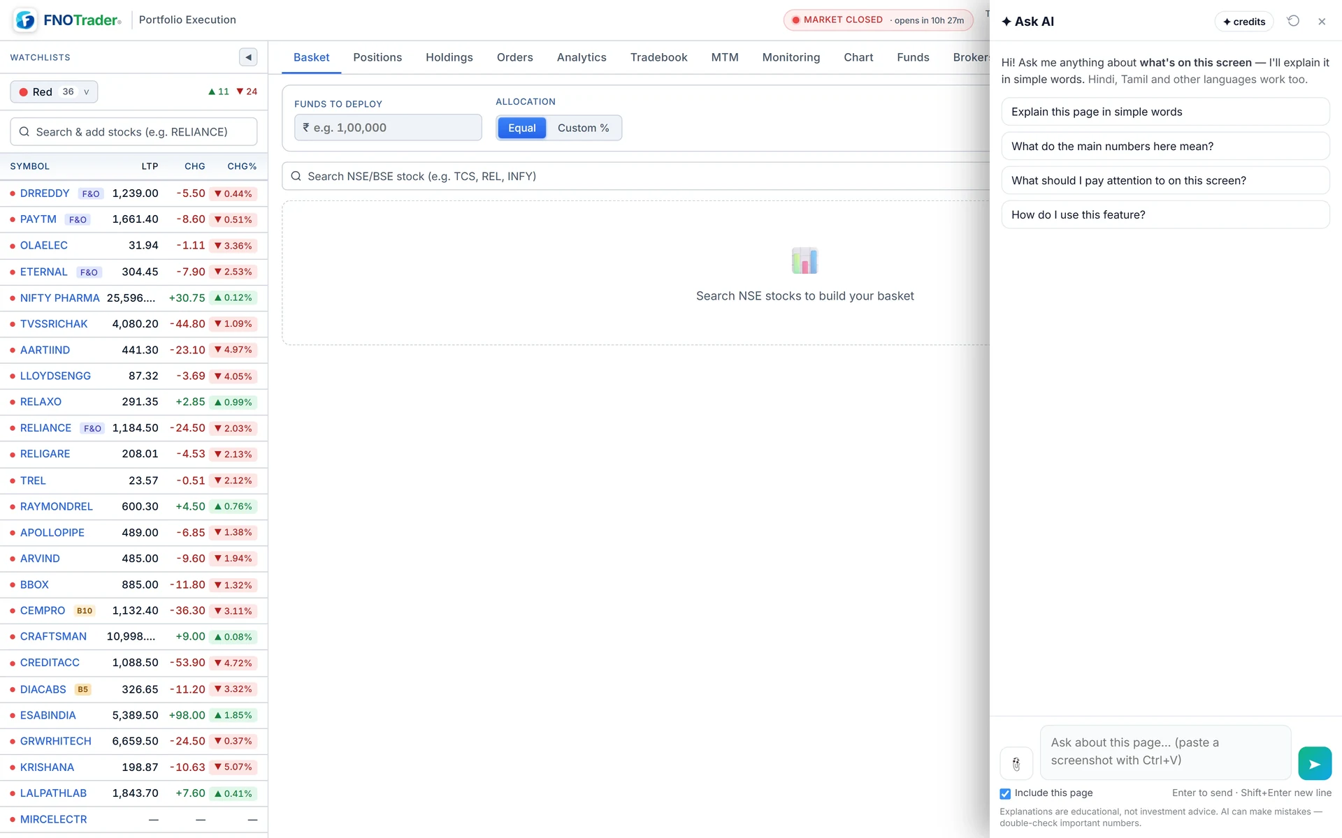Click the B5 badge next to DIACABS
The width and height of the screenshot is (1342, 838).
[x=83, y=689]
